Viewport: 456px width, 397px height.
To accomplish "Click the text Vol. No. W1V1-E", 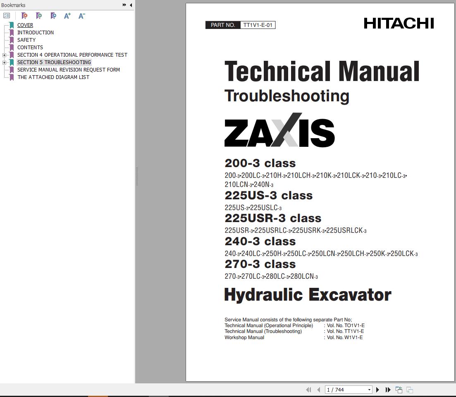I will coord(345,337).
